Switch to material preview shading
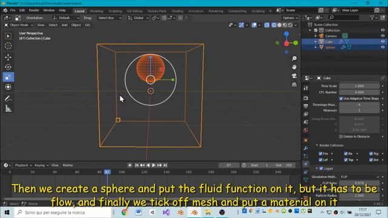The image size is (388, 218). click(285, 25)
